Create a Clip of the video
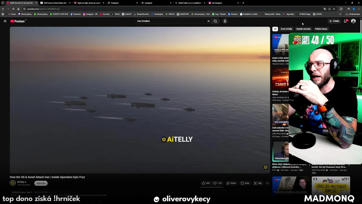 pyautogui.click(x=258, y=183)
